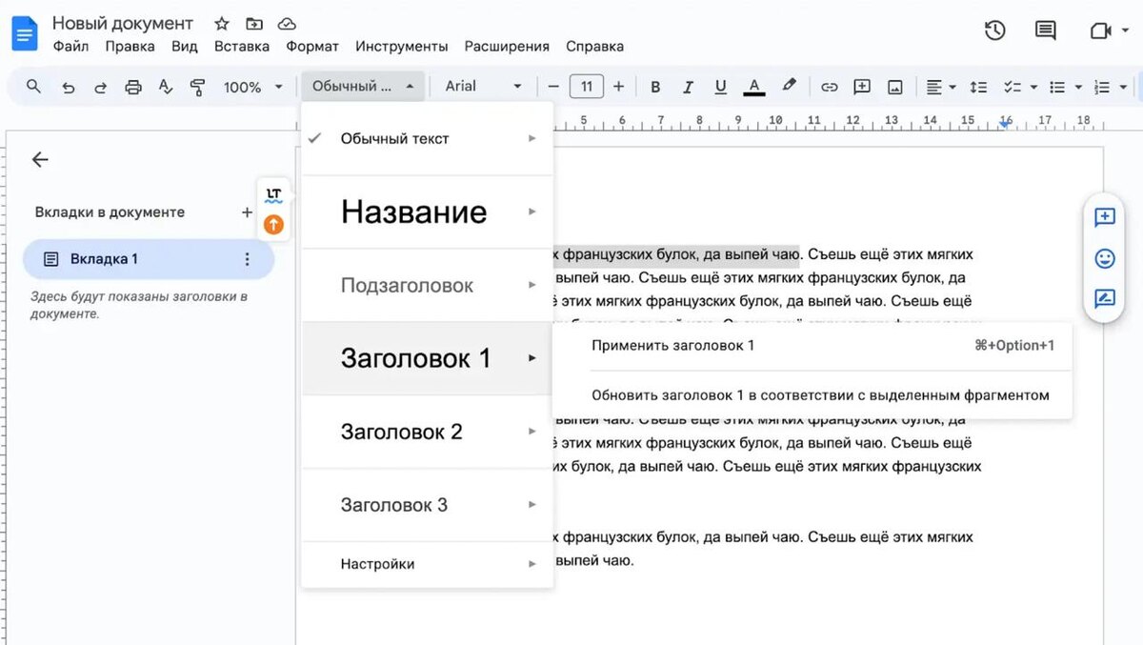This screenshot has width=1143, height=645.
Task: Select the undo icon in the toolbar
Action: coord(67,86)
